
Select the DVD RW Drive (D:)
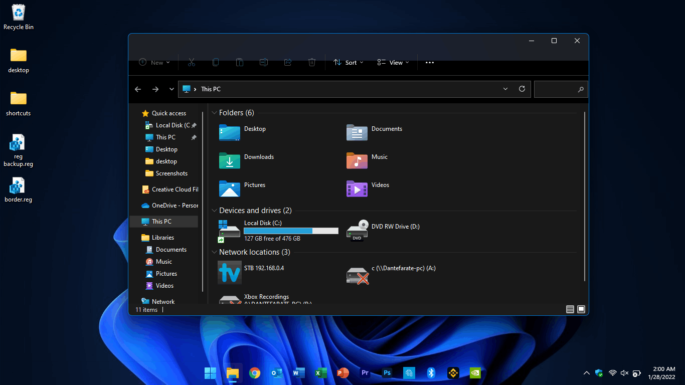pyautogui.click(x=383, y=231)
